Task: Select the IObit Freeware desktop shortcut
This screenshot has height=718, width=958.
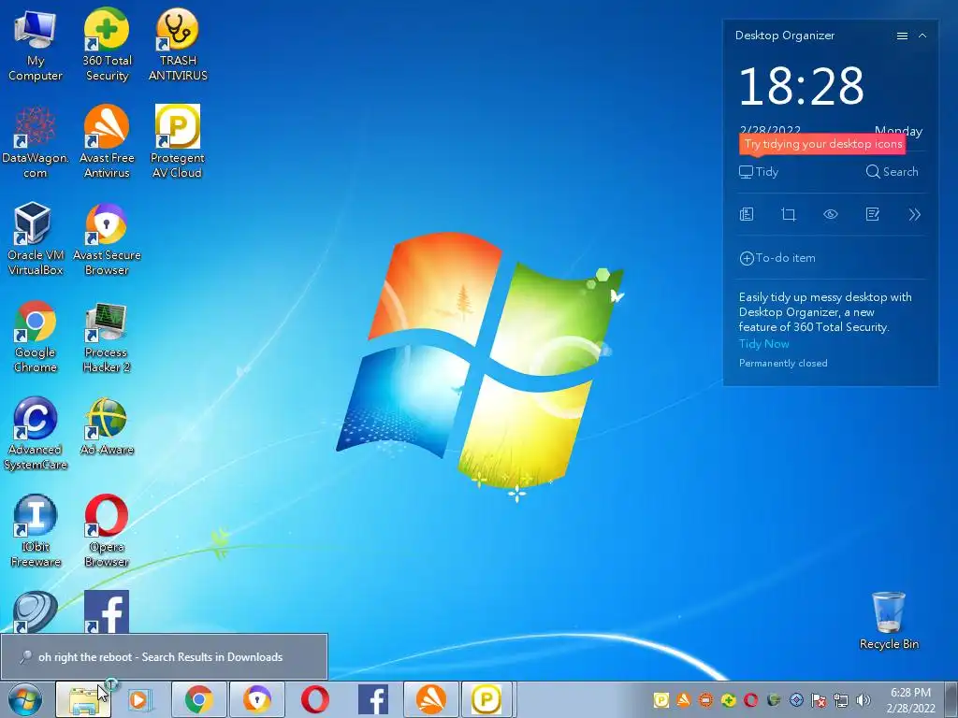Action: [x=36, y=531]
